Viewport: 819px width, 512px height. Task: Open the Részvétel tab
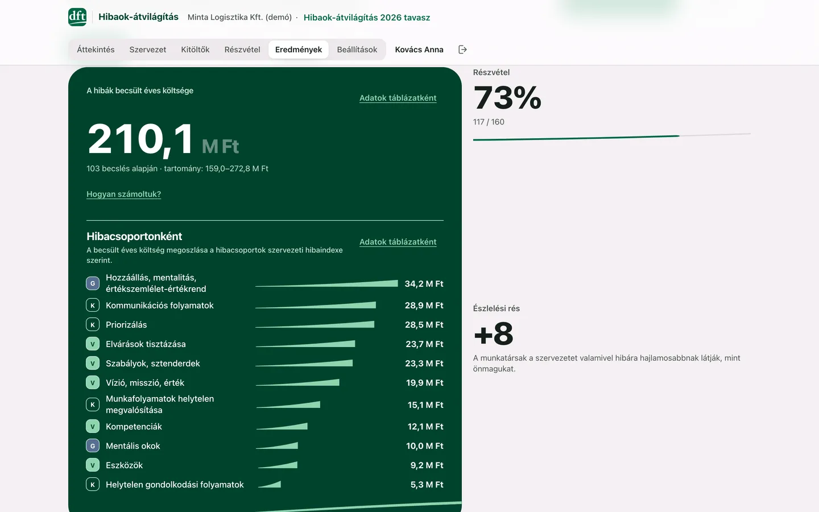tap(242, 49)
